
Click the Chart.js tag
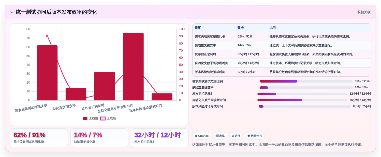(202, 136)
